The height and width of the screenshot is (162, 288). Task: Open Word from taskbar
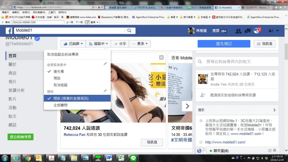point(109,158)
